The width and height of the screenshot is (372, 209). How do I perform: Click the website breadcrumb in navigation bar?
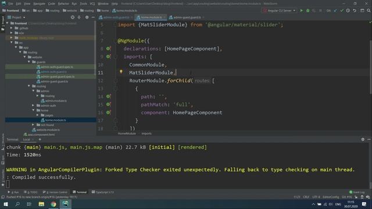[70, 10]
